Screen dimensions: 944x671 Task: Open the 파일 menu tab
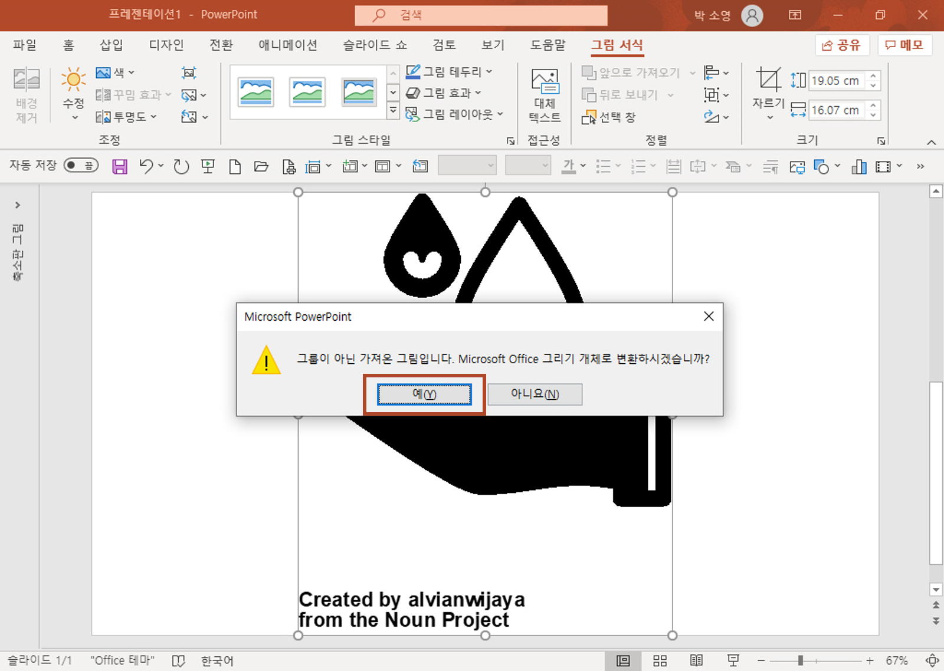tap(25, 45)
